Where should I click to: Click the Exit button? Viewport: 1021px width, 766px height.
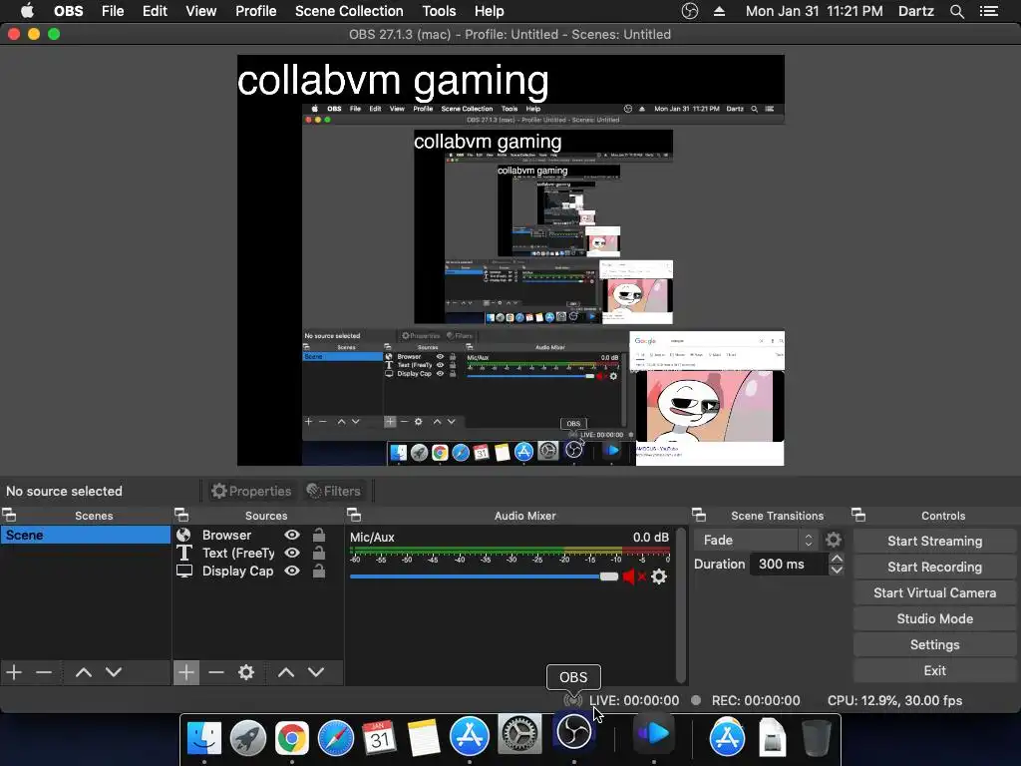pyautogui.click(x=934, y=671)
